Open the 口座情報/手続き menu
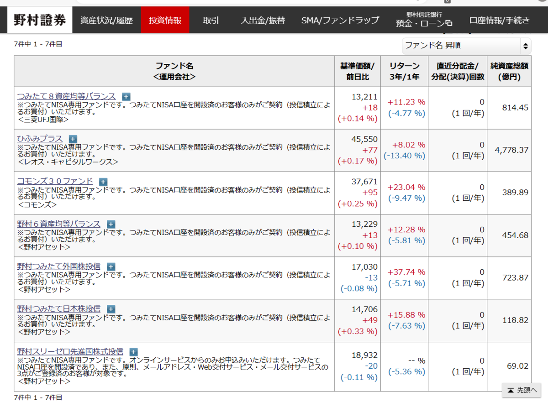Image resolution: width=548 pixels, height=402 pixels. (x=500, y=20)
